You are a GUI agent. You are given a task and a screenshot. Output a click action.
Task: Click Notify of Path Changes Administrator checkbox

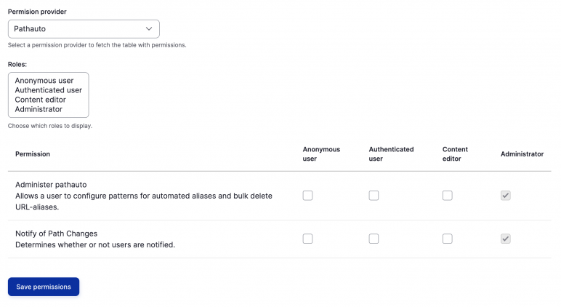point(506,239)
